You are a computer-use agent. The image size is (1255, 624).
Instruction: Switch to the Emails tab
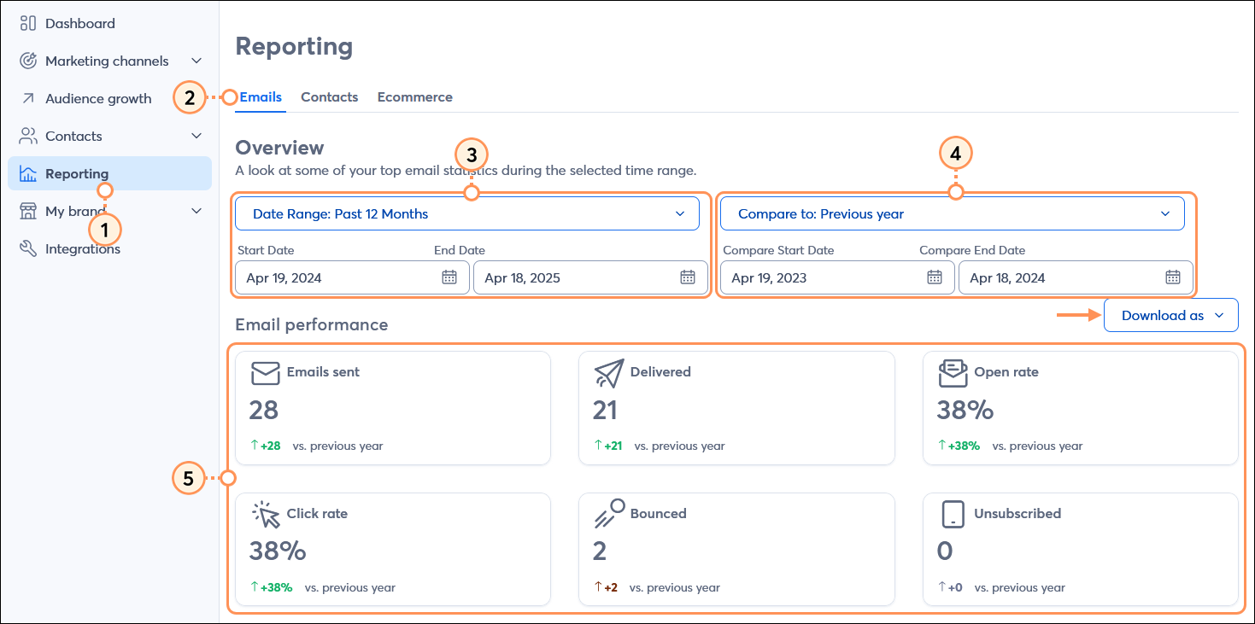pyautogui.click(x=261, y=97)
